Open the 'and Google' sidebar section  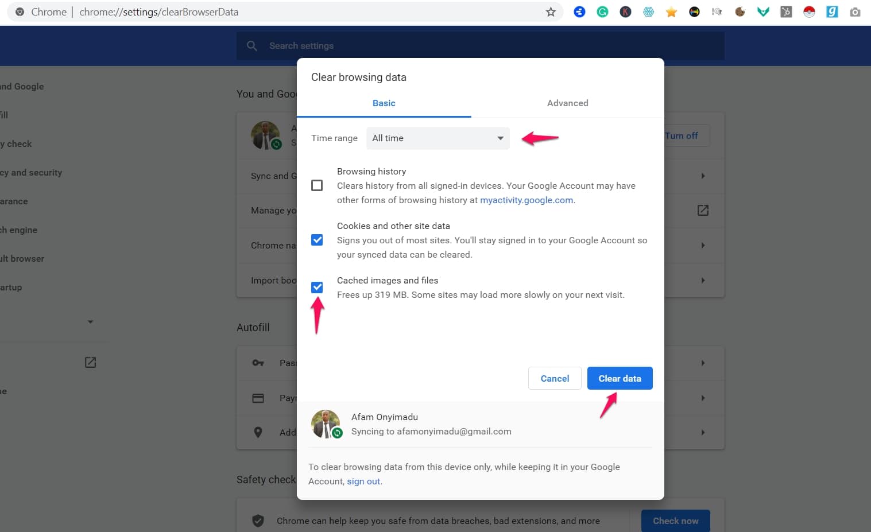pos(22,87)
